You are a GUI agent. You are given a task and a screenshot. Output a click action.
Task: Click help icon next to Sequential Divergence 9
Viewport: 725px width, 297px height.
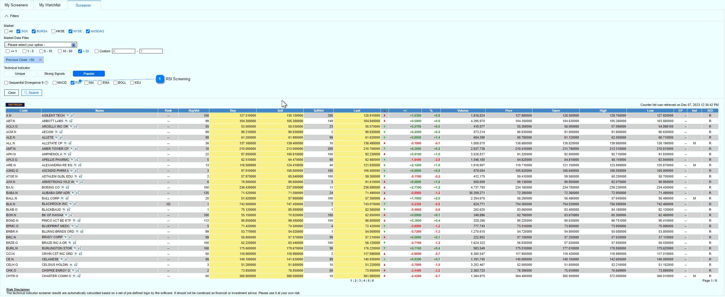pyautogui.click(x=46, y=83)
